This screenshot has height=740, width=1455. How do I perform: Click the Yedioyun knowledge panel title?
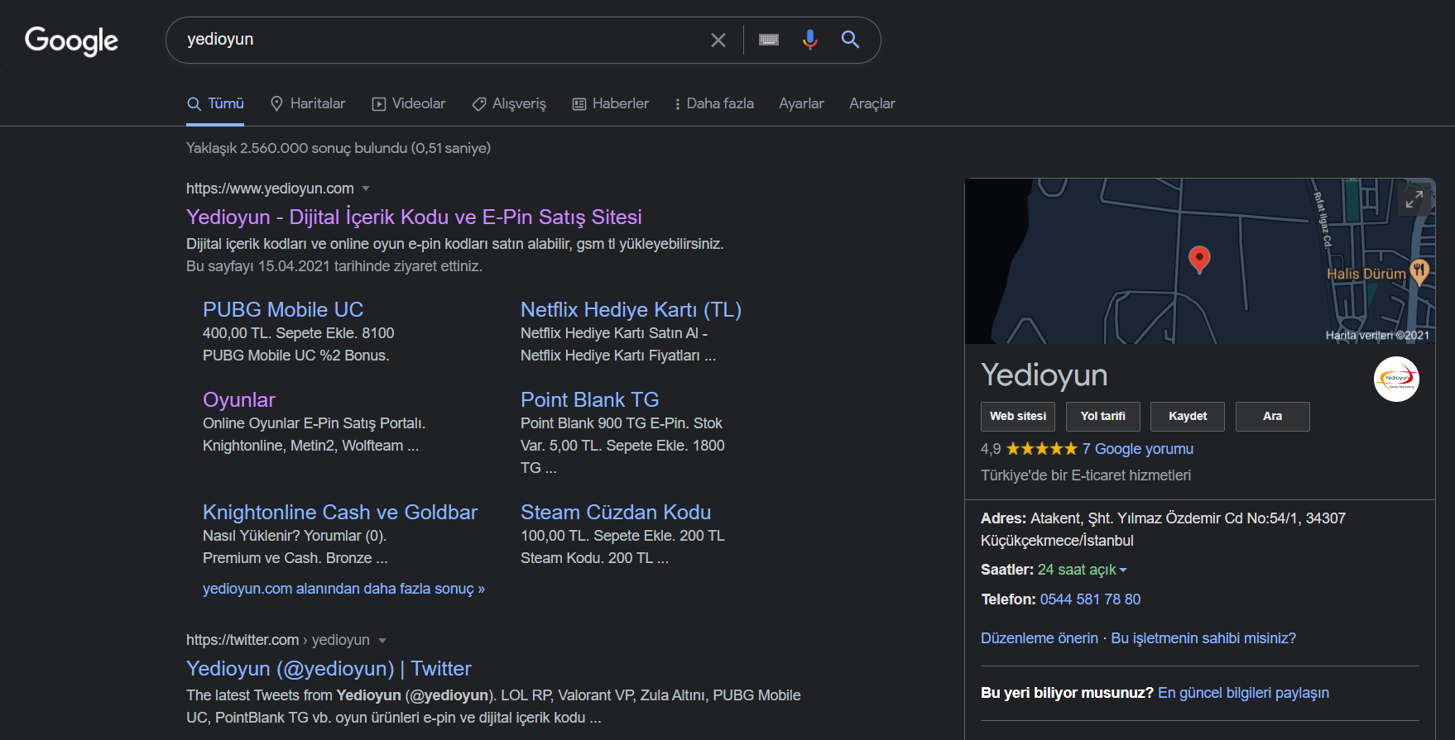click(1044, 375)
